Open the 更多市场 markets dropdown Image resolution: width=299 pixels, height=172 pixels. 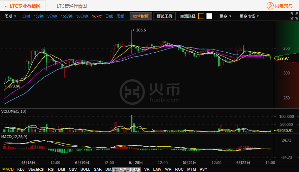pos(249,16)
